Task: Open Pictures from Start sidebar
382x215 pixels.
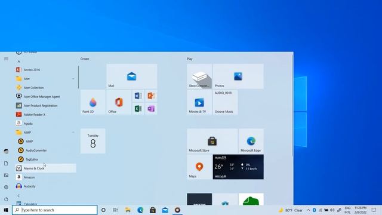Action: 6,175
